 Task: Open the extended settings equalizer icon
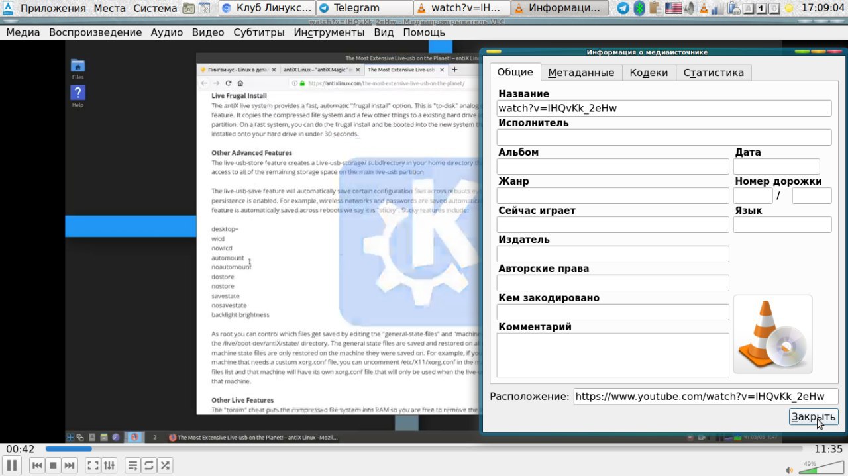pyautogui.click(x=110, y=465)
